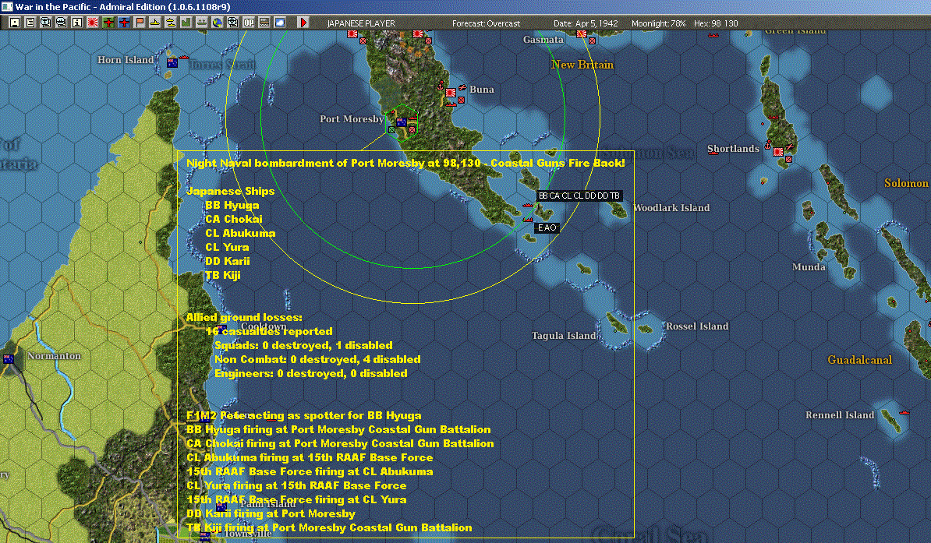Click the '16 casualties reported' line

[269, 332]
